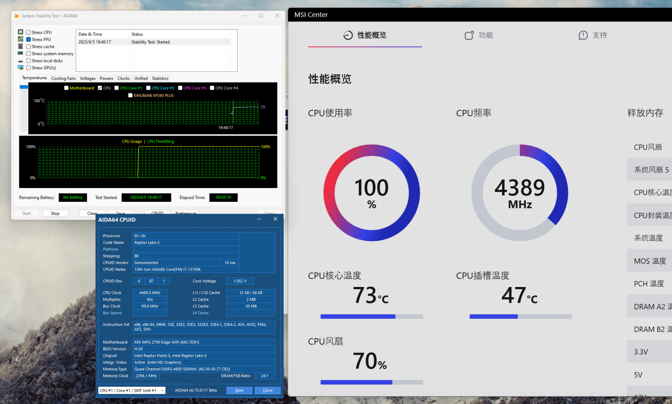
Task: Open the Clocks tab
Action: 123,79
